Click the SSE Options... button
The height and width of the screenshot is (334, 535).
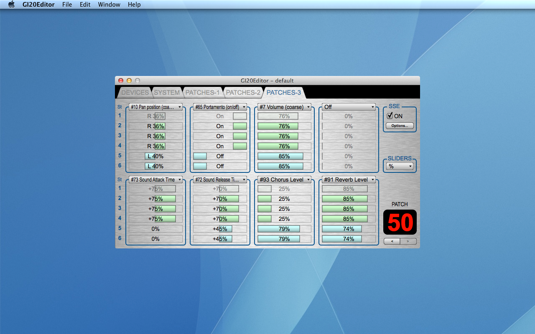pos(400,126)
